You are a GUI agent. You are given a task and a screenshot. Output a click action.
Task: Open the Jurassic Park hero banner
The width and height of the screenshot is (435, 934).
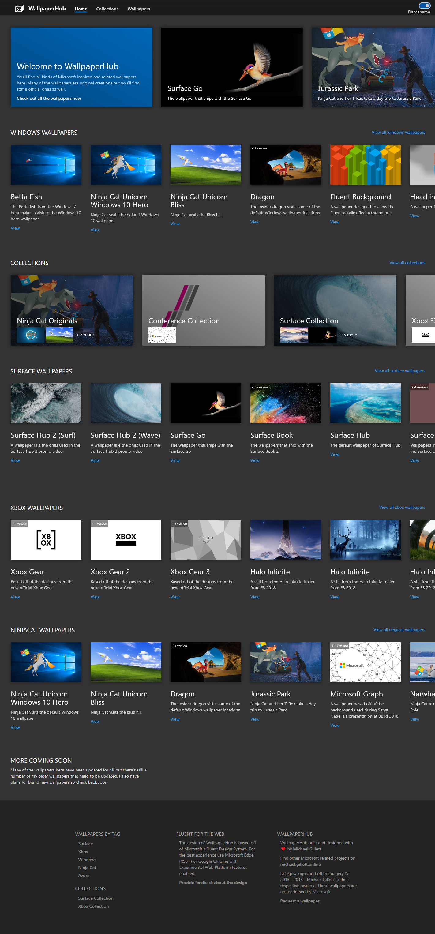coord(373,67)
